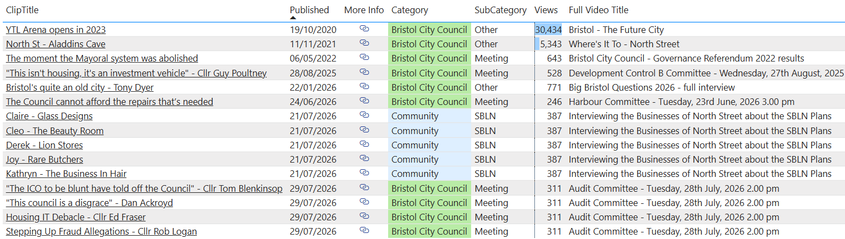Open "YTL Arena opens in 2023" clip link
Image resolution: width=845 pixels, height=239 pixels.
click(x=56, y=30)
